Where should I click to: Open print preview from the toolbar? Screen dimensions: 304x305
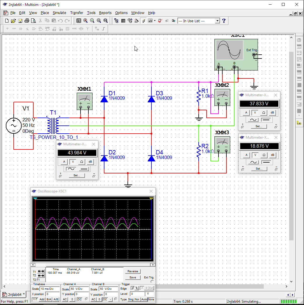click(33, 21)
